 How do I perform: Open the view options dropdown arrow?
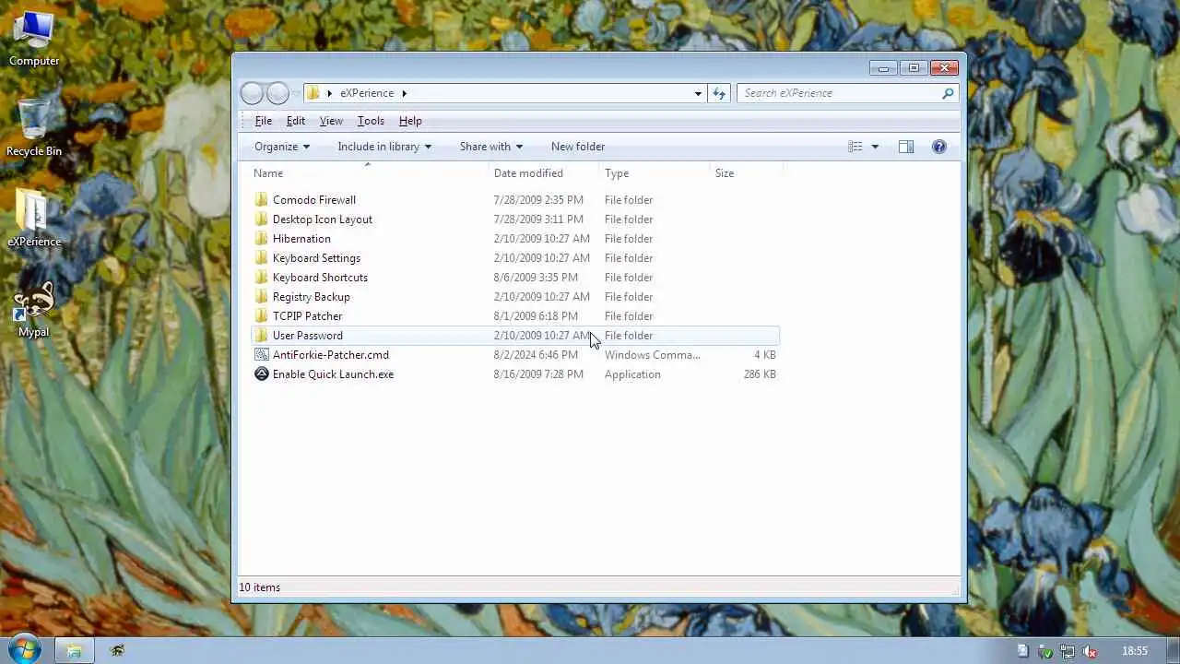(875, 147)
